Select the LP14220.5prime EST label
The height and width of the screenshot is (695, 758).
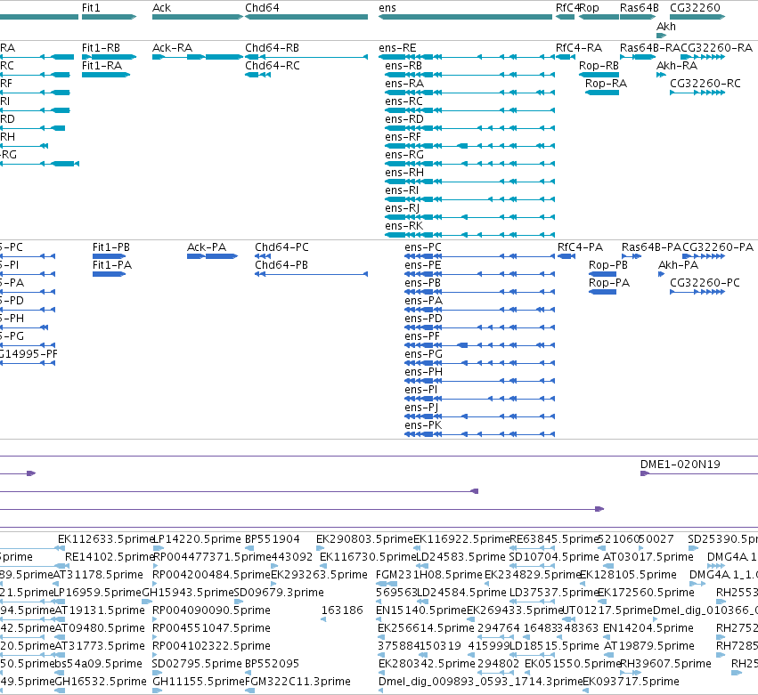pos(197,539)
